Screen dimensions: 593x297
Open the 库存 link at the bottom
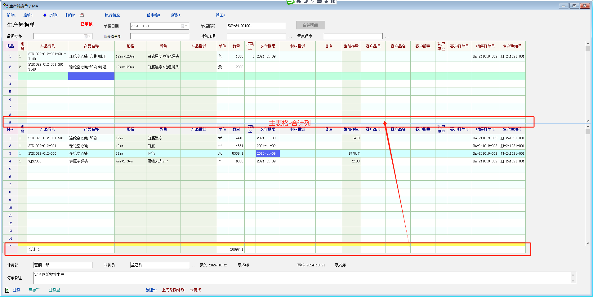34,290
